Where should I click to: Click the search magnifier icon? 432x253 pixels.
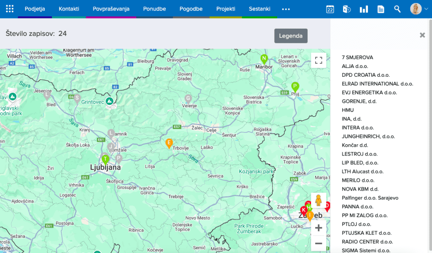coord(397,9)
